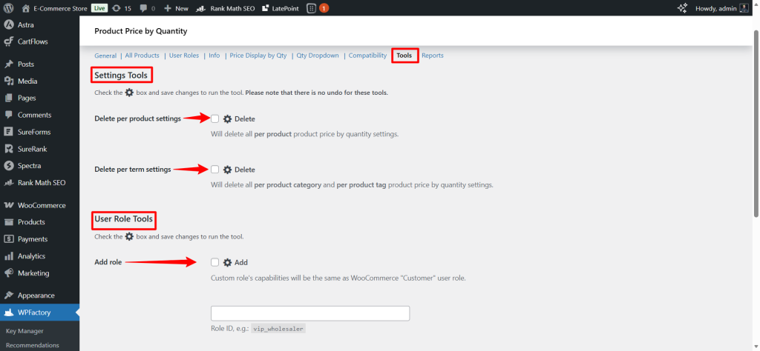Open the Analytics bar chart icon

point(9,256)
